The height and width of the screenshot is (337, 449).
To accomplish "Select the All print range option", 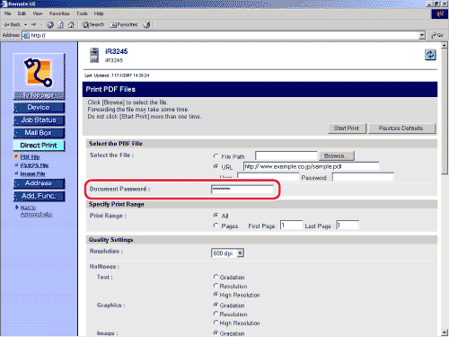I will pyautogui.click(x=216, y=216).
